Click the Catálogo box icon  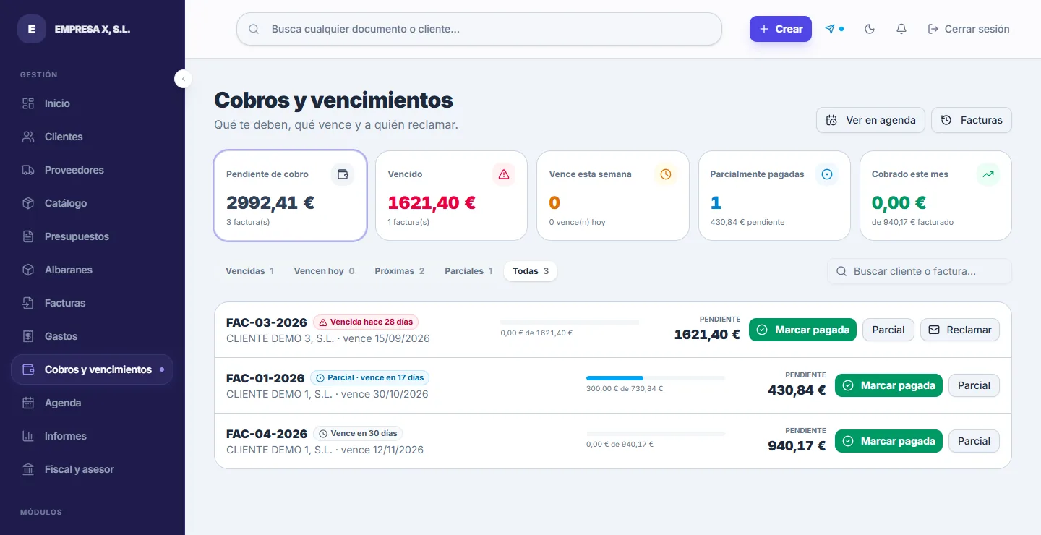(x=28, y=203)
